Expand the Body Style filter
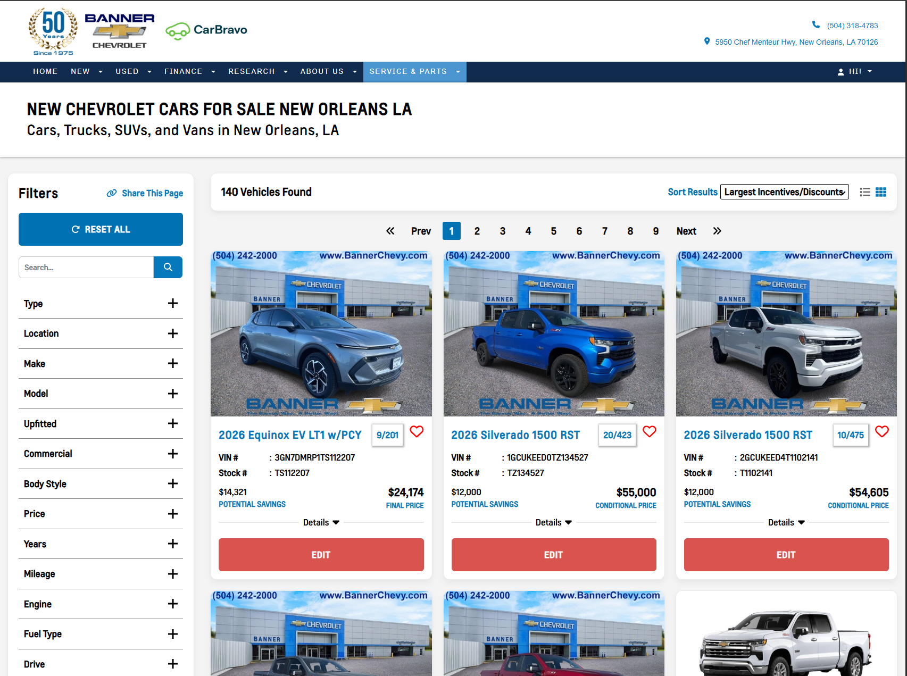907x676 pixels. (x=101, y=484)
